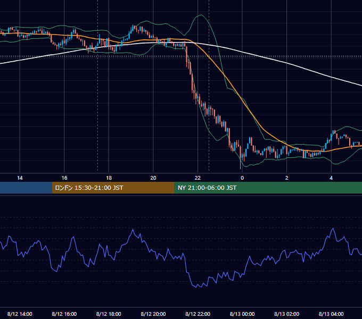Click the 8/12 18:00 timestamp label
Viewport: 362px width, 319px height.
pyautogui.click(x=109, y=314)
